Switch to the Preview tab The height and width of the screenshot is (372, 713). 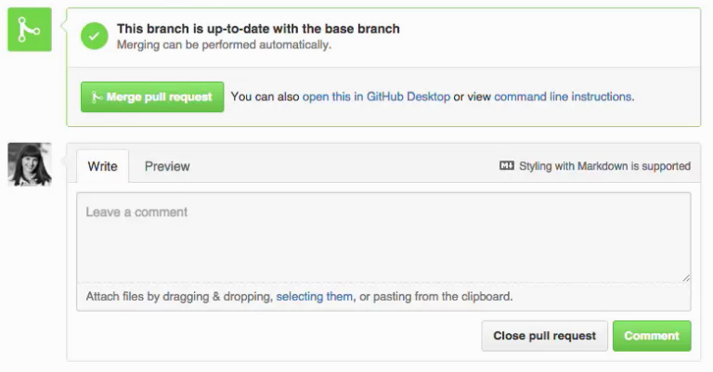[x=167, y=166]
